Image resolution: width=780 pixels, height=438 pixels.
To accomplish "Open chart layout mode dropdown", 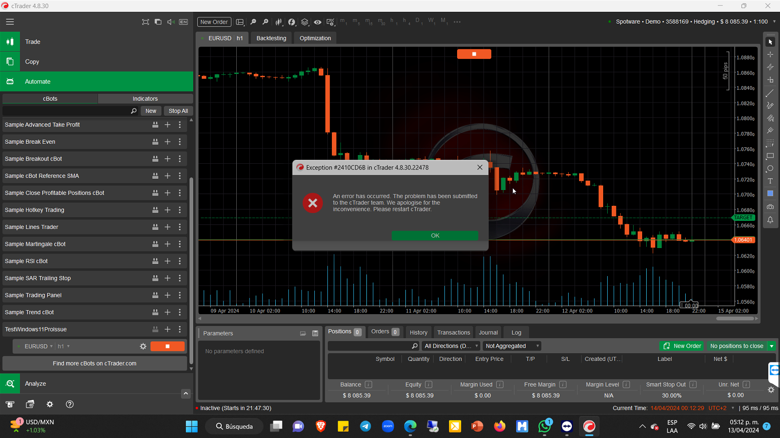I will click(x=240, y=22).
